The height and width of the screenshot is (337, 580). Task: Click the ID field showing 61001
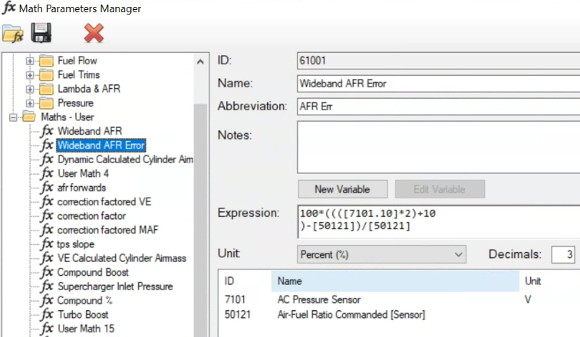[438, 61]
